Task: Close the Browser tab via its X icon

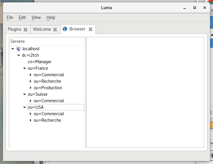Action: coord(91,29)
